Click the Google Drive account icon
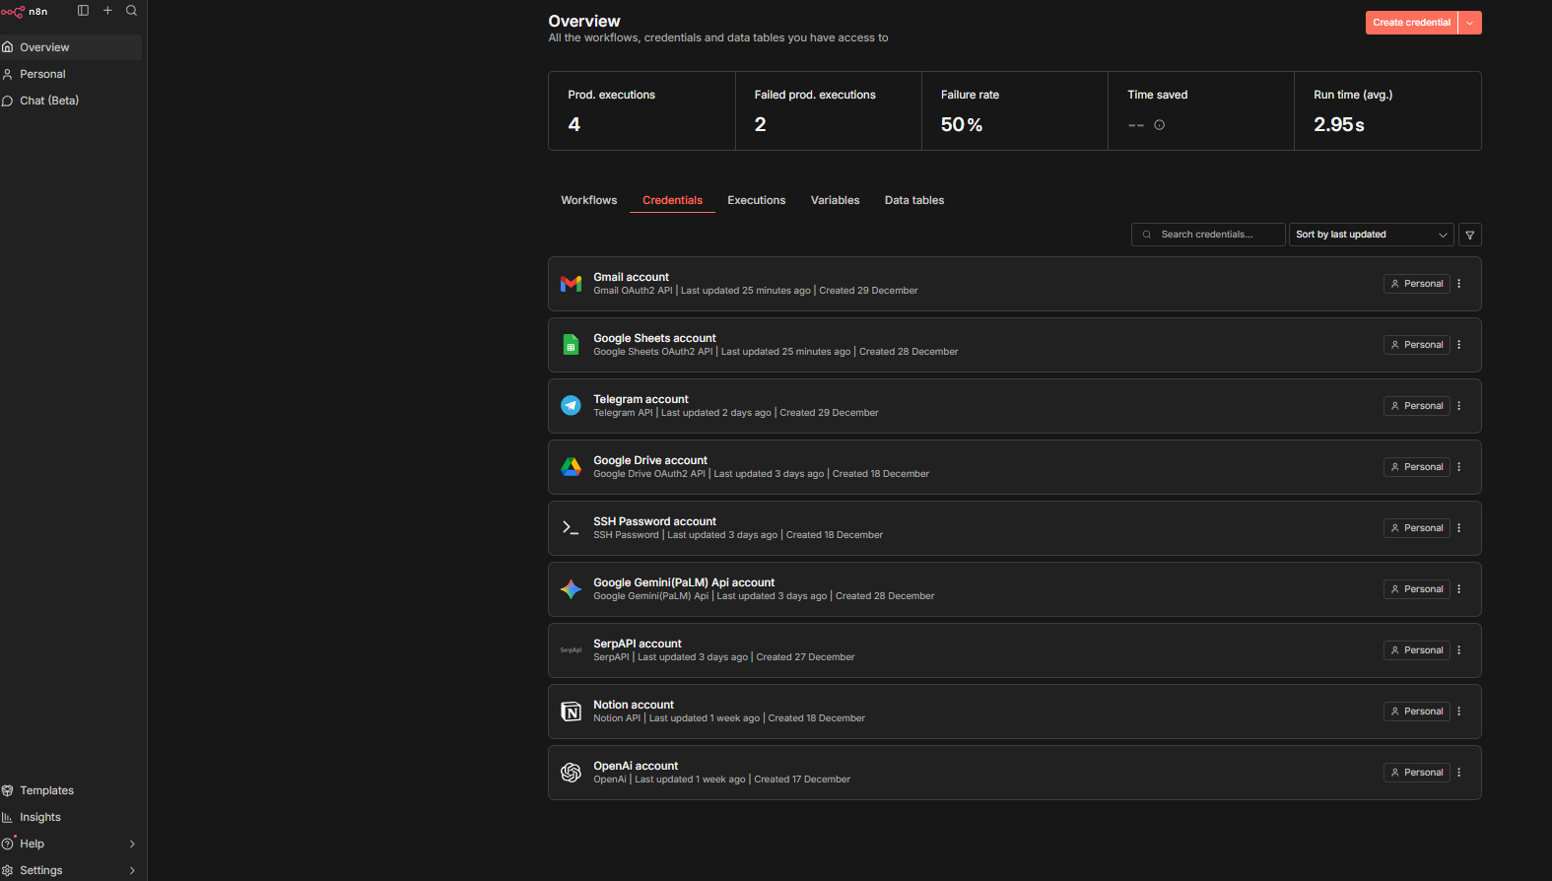The image size is (1552, 881). pos(571,467)
